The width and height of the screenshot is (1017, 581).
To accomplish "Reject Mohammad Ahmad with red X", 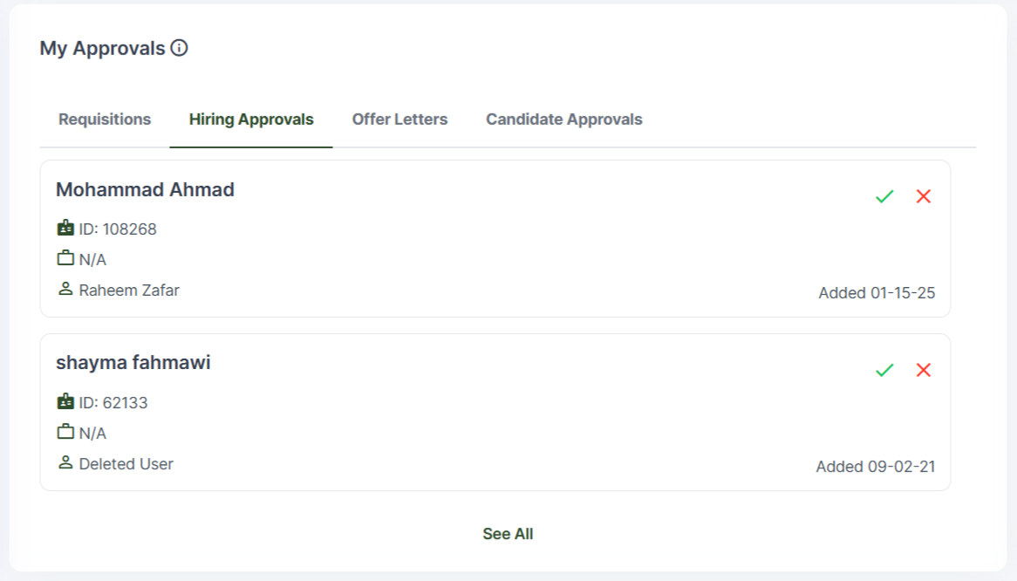I will [x=924, y=196].
